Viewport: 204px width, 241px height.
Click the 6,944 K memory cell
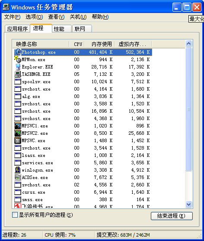click(103, 192)
